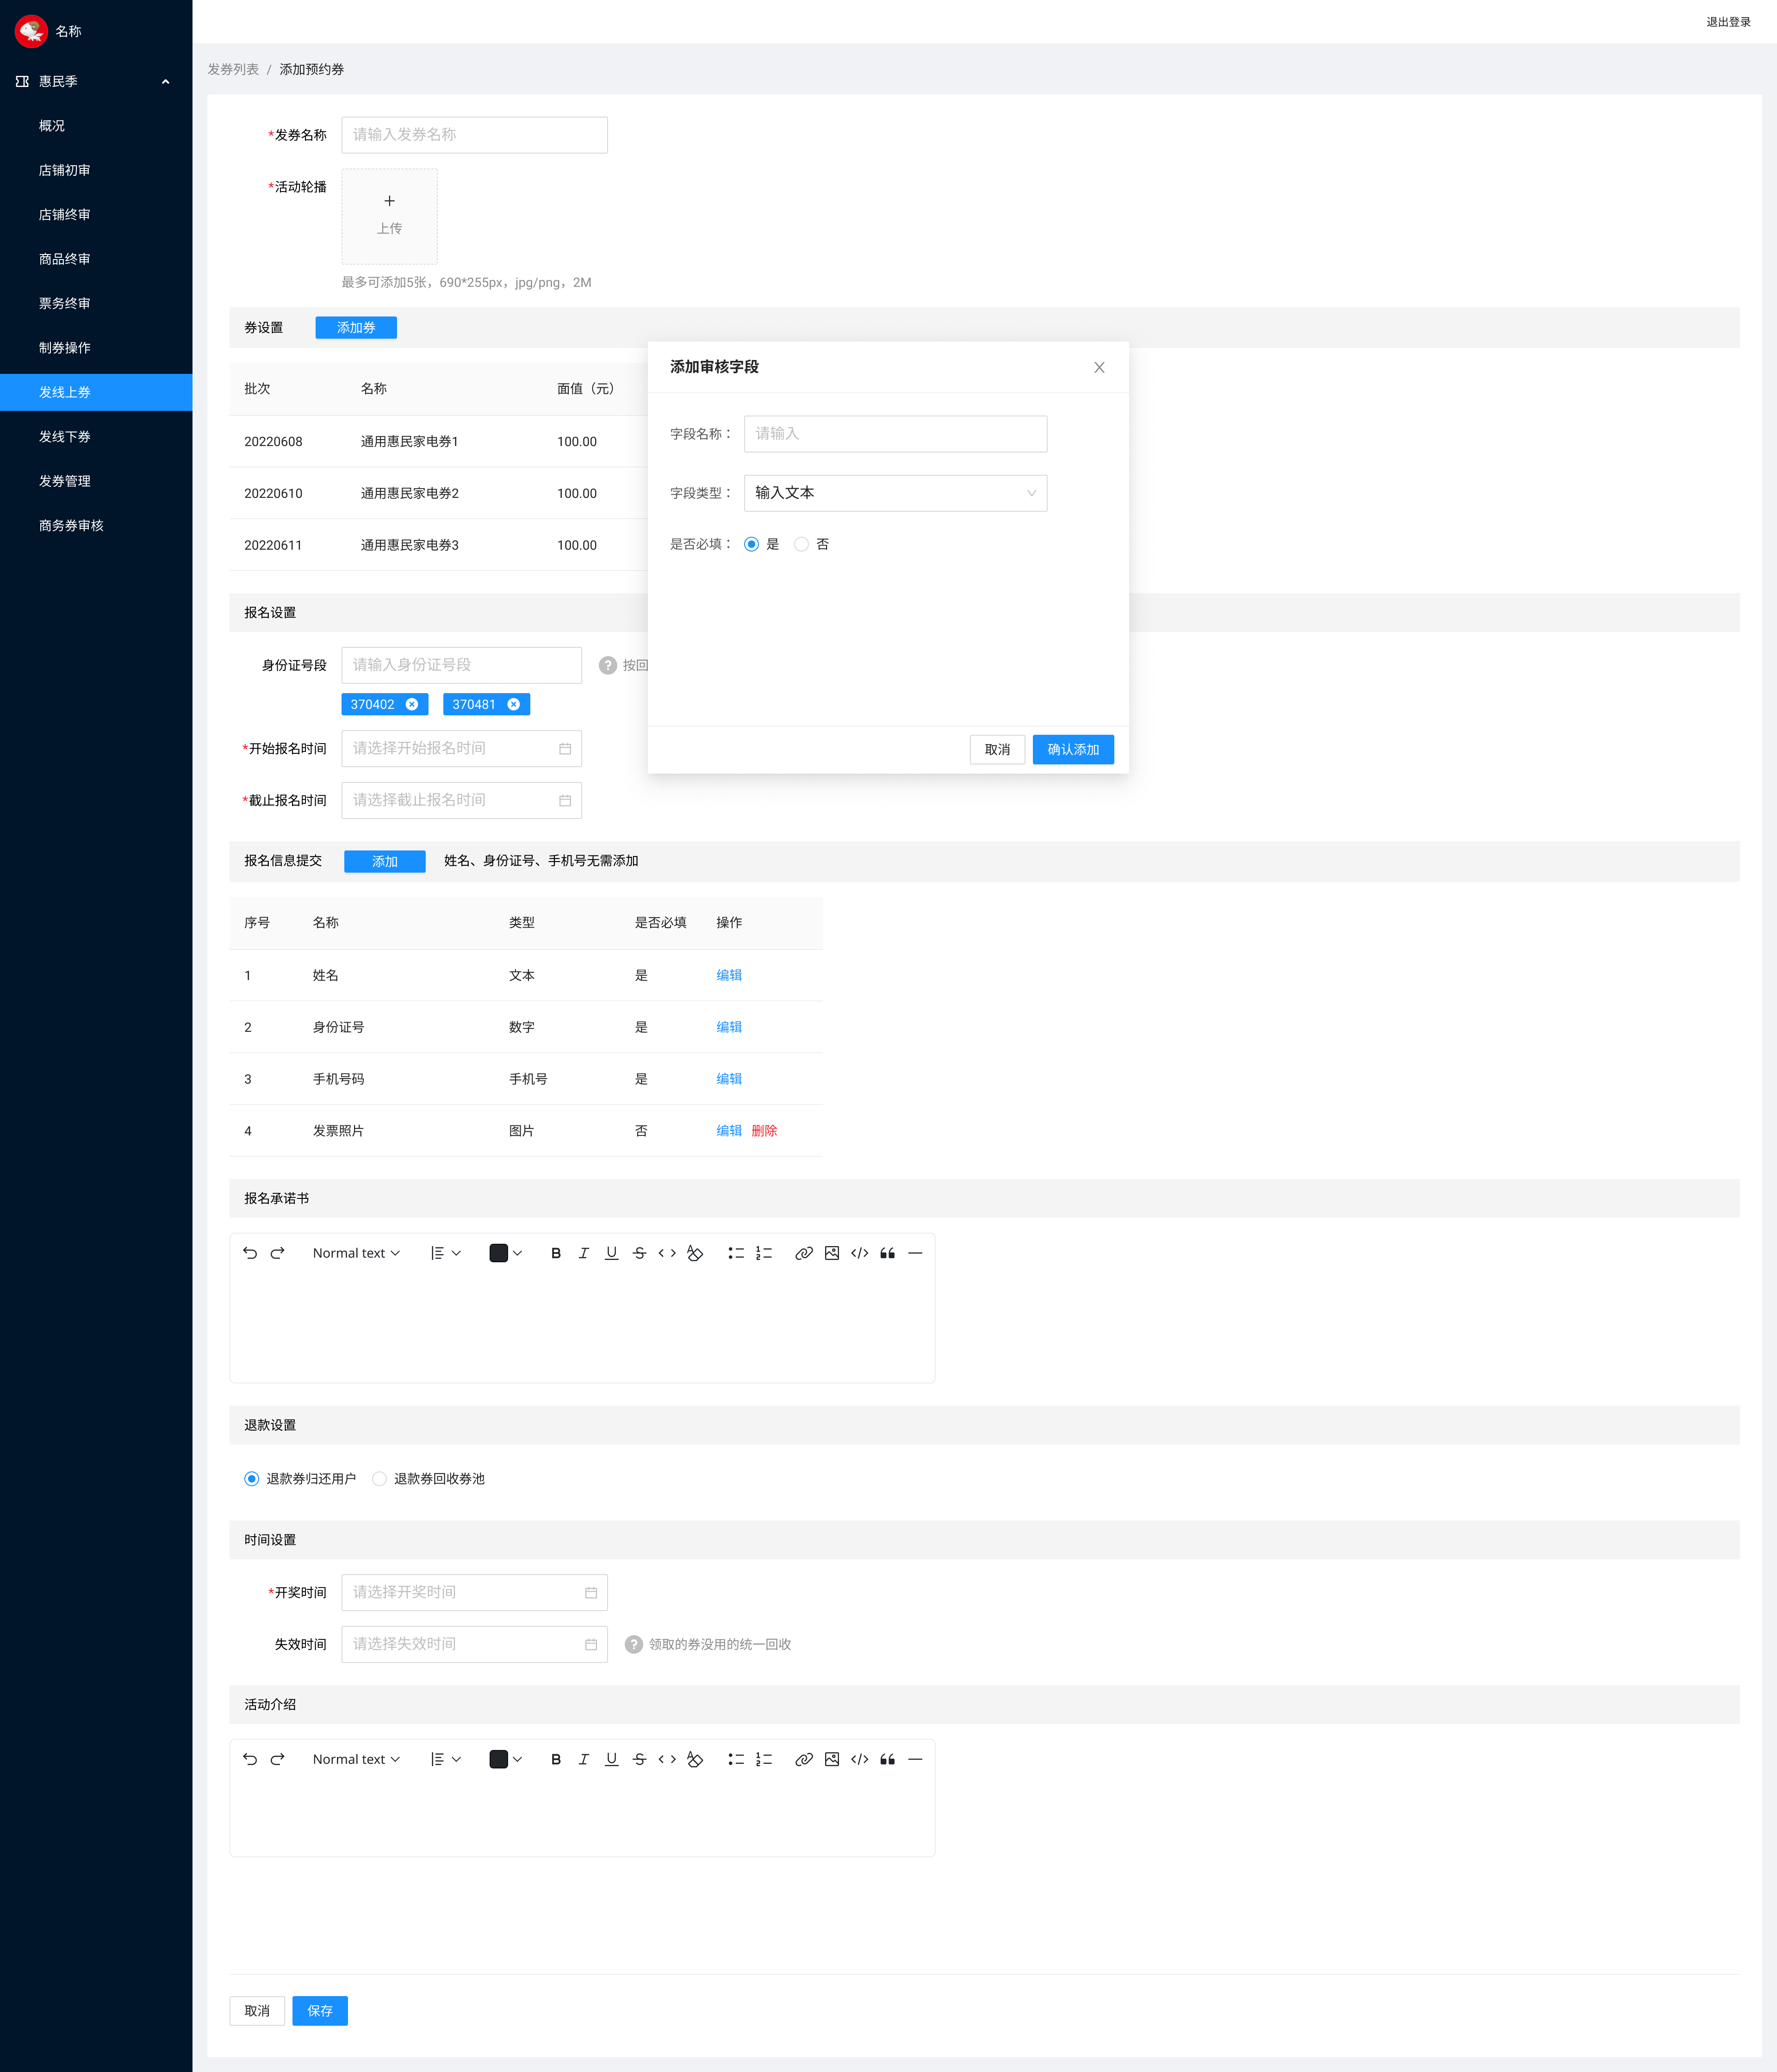Click the code block icon
Viewport: 1777px width, 2072px height.
[x=858, y=1253]
